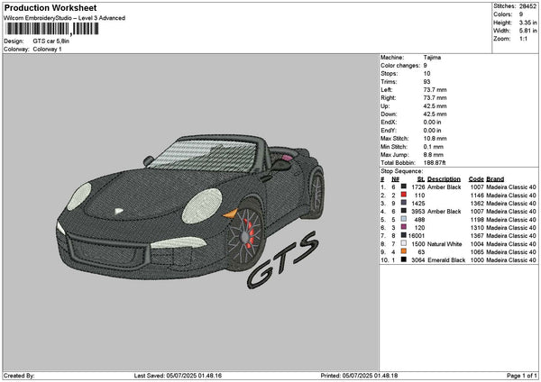Click the Brand column header
Image resolution: width=541 pixels, height=382 pixels.
point(496,178)
